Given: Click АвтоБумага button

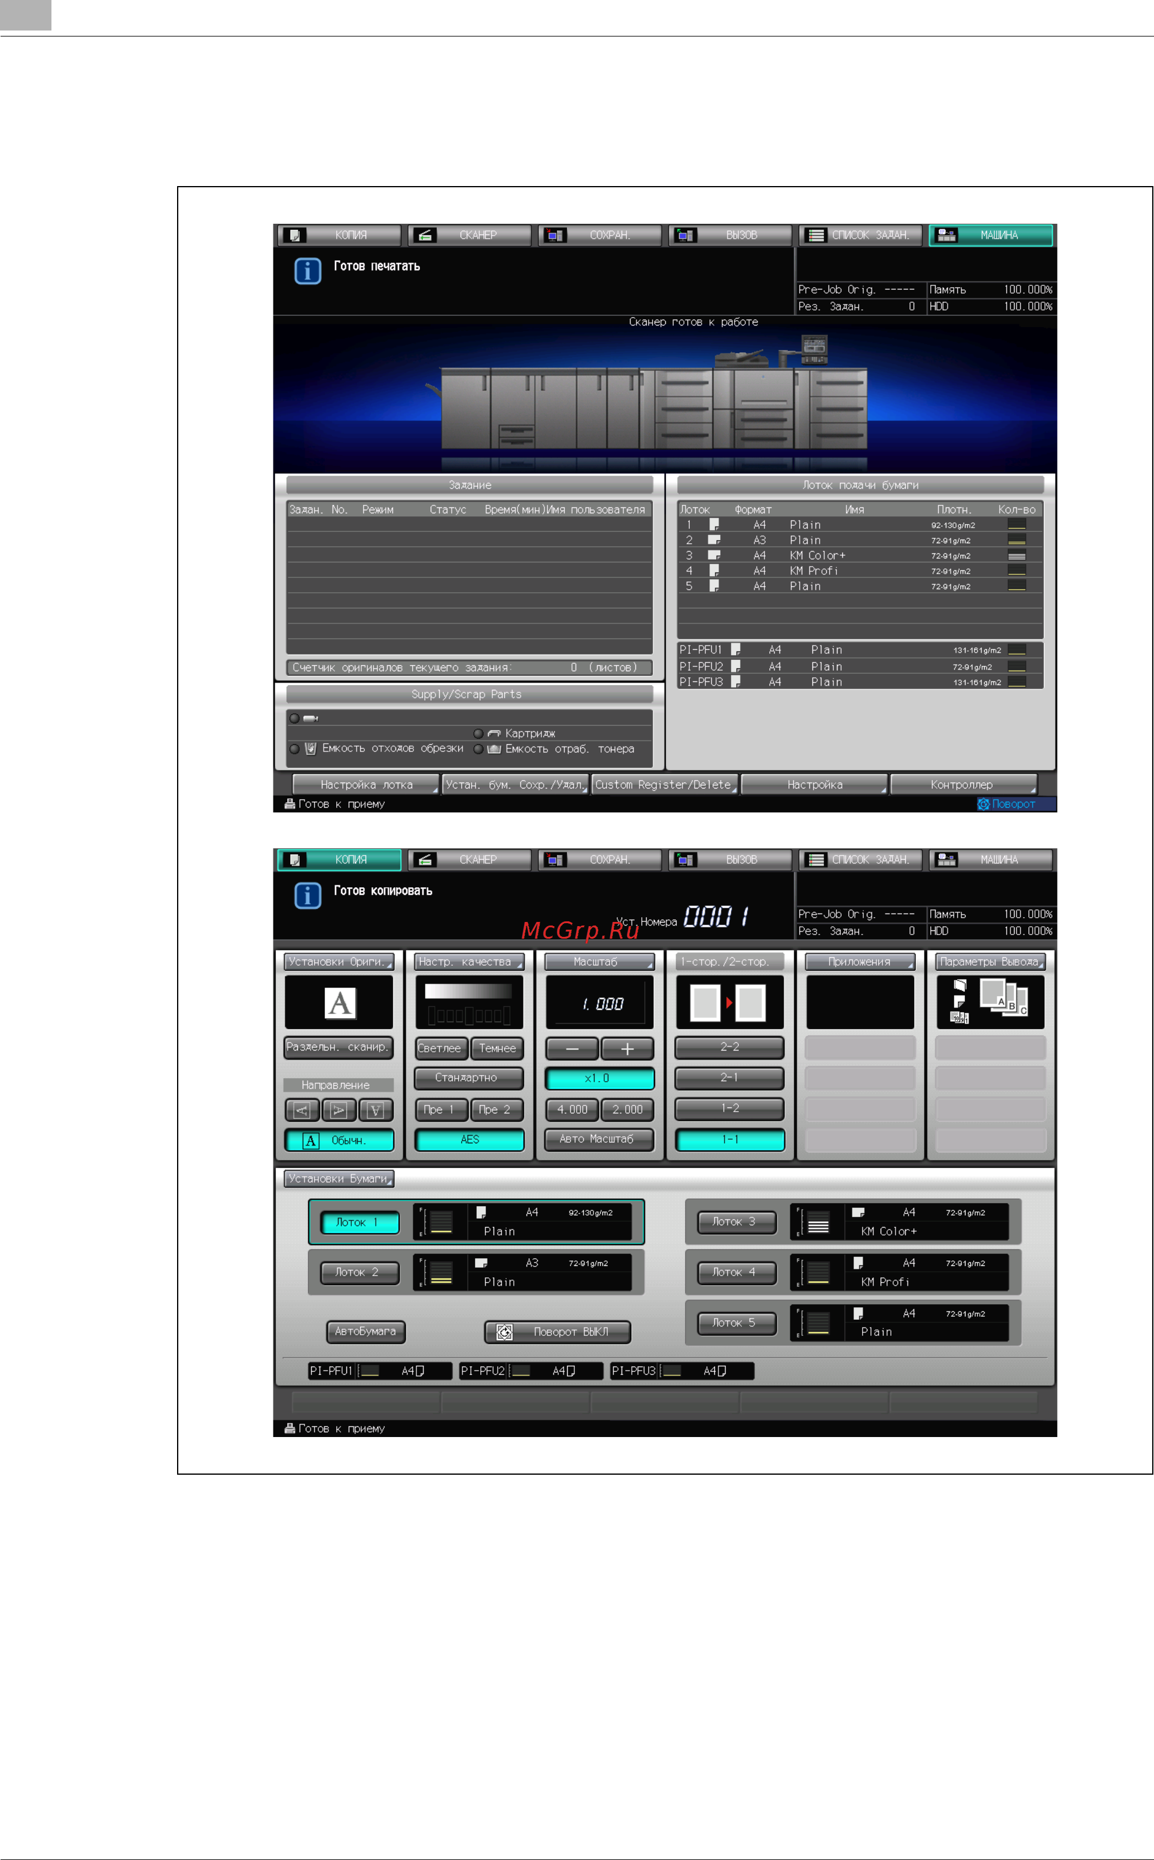Looking at the screenshot, I should coord(366,1331).
